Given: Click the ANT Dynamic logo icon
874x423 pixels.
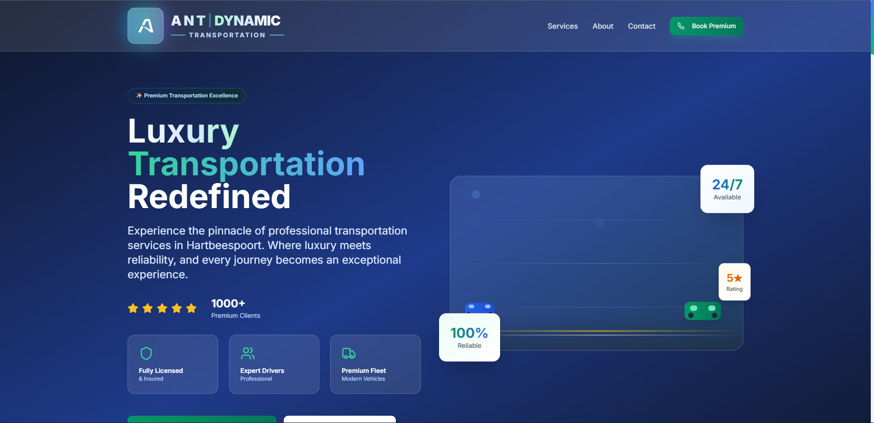Looking at the screenshot, I should [x=145, y=25].
